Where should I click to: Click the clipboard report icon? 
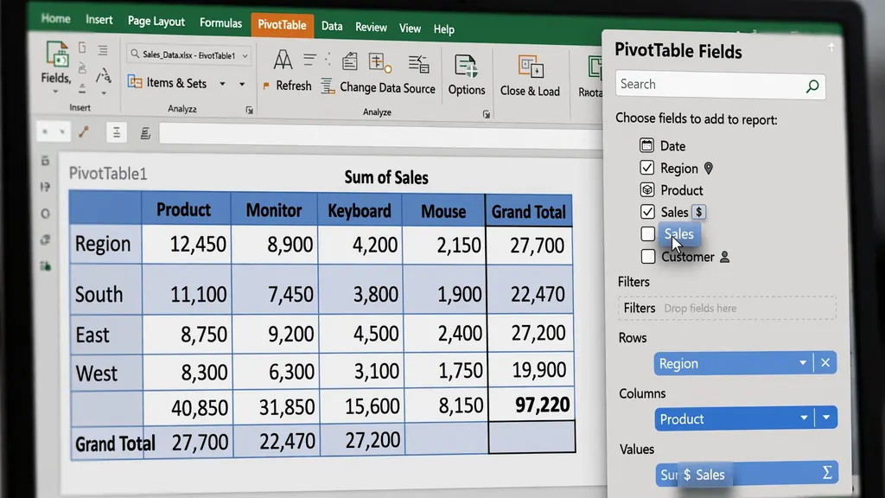click(349, 61)
